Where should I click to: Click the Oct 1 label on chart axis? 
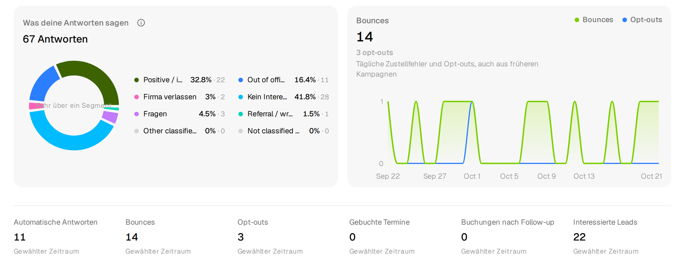point(472,176)
